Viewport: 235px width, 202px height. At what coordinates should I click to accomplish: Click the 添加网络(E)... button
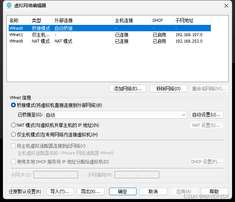pos(128,89)
